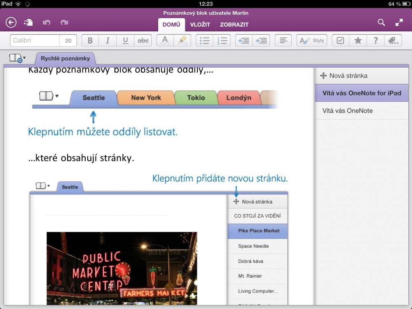Image resolution: width=412 pixels, height=309 pixels.
Task: Open the font color dropdown
Action: 165,40
